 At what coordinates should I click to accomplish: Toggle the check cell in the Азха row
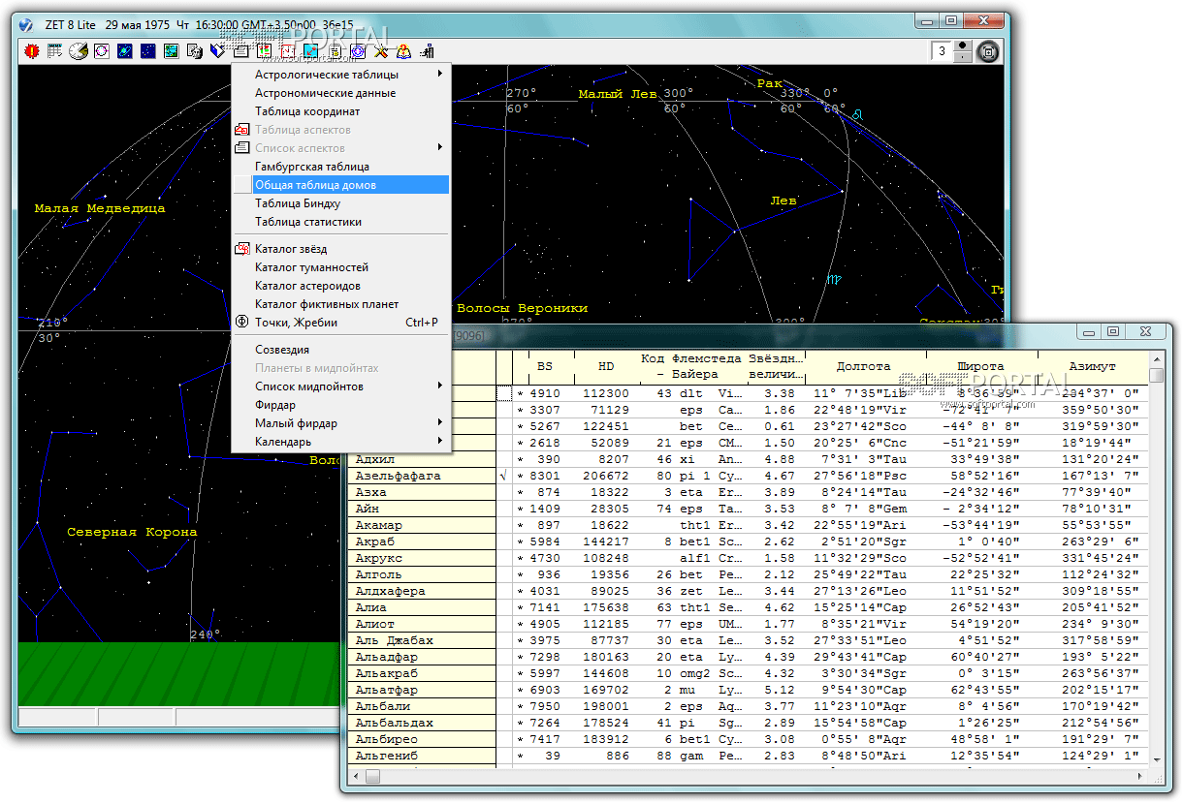(503, 492)
